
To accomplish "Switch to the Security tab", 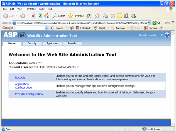I will pyautogui.click(x=32, y=44).
